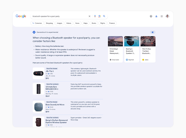The height and width of the screenshot is (138, 186).
Task: Click the Generative AI is experimental label
Action: click(47, 32)
